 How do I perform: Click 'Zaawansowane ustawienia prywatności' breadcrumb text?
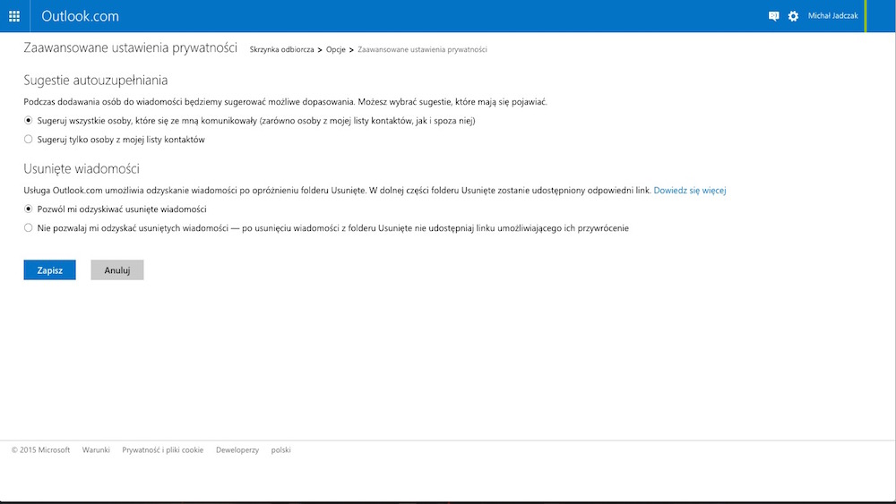click(x=422, y=49)
